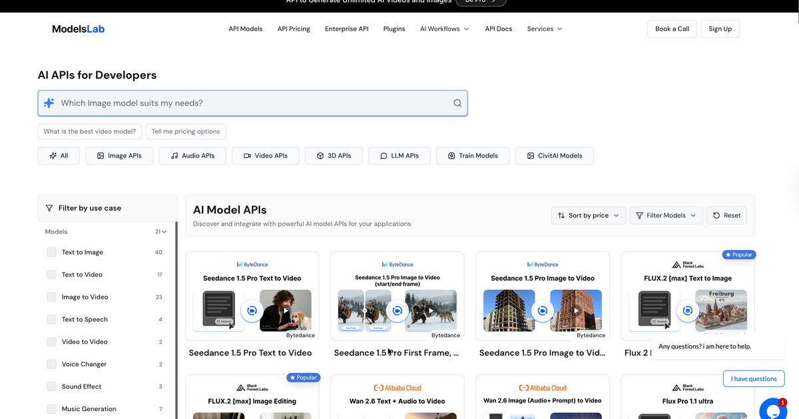The height and width of the screenshot is (419, 799).
Task: Toggle the Voice Changer checkbox
Action: (51, 364)
